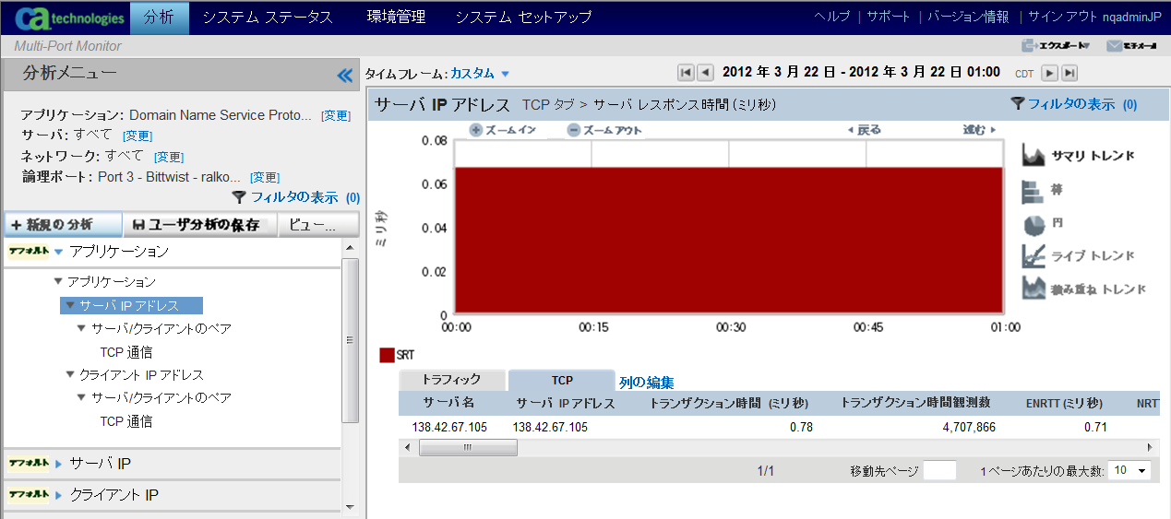The image size is (1171, 519).
Task: Open the システム セットアップ menu
Action: (x=523, y=18)
